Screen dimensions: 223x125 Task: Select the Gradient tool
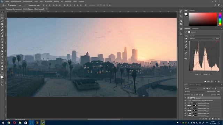tap(2, 45)
